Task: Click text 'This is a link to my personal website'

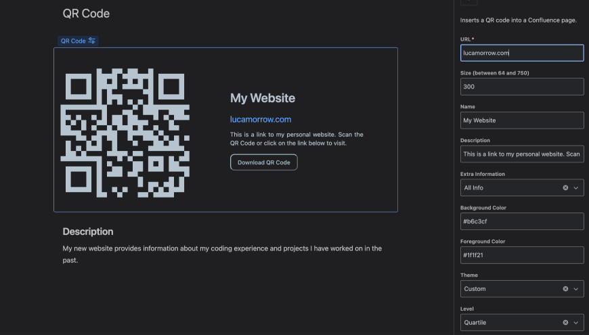Action: [x=297, y=139]
